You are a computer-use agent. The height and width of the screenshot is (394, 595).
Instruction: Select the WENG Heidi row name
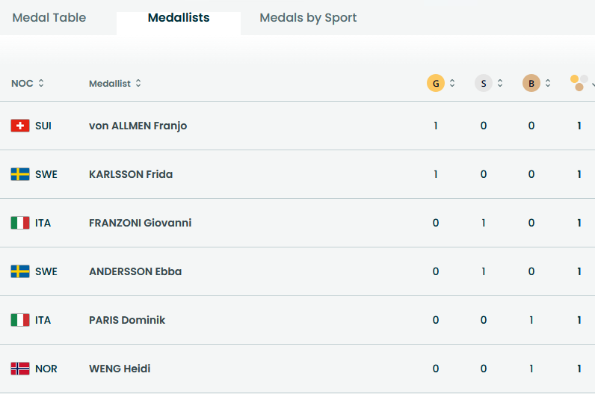pos(120,369)
